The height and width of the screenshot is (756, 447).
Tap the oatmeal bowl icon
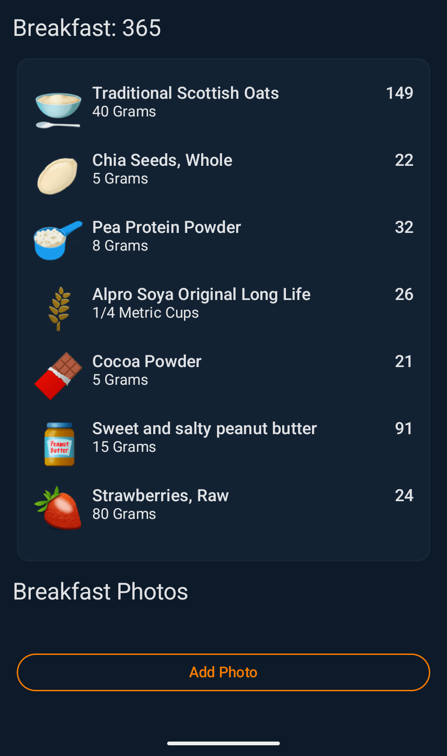pos(58,108)
